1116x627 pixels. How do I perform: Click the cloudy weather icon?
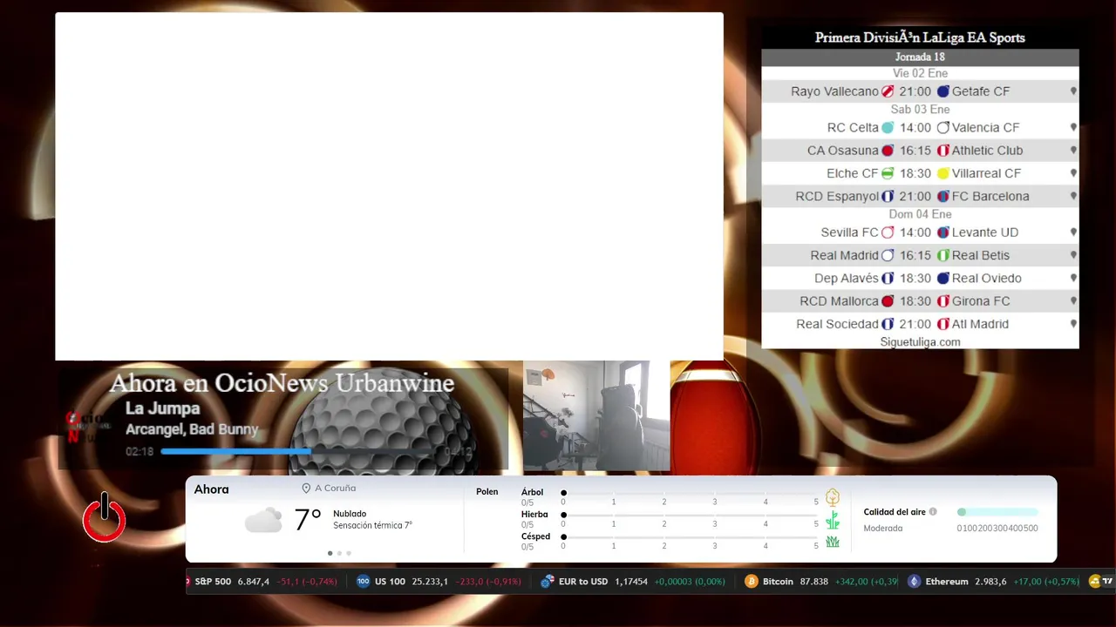263,521
